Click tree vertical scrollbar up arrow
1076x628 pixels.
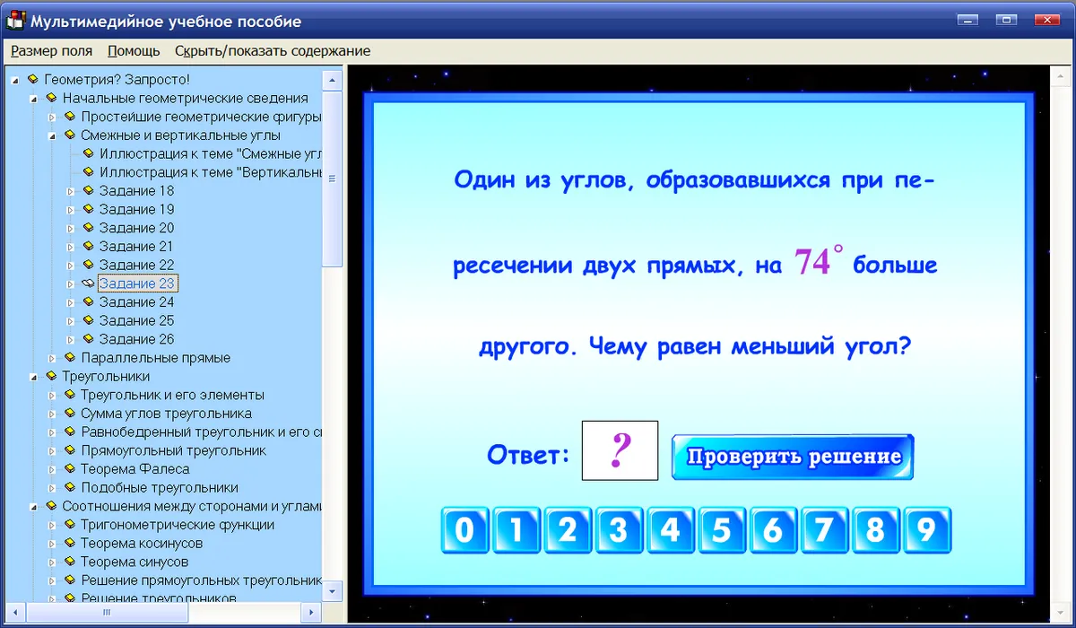333,79
